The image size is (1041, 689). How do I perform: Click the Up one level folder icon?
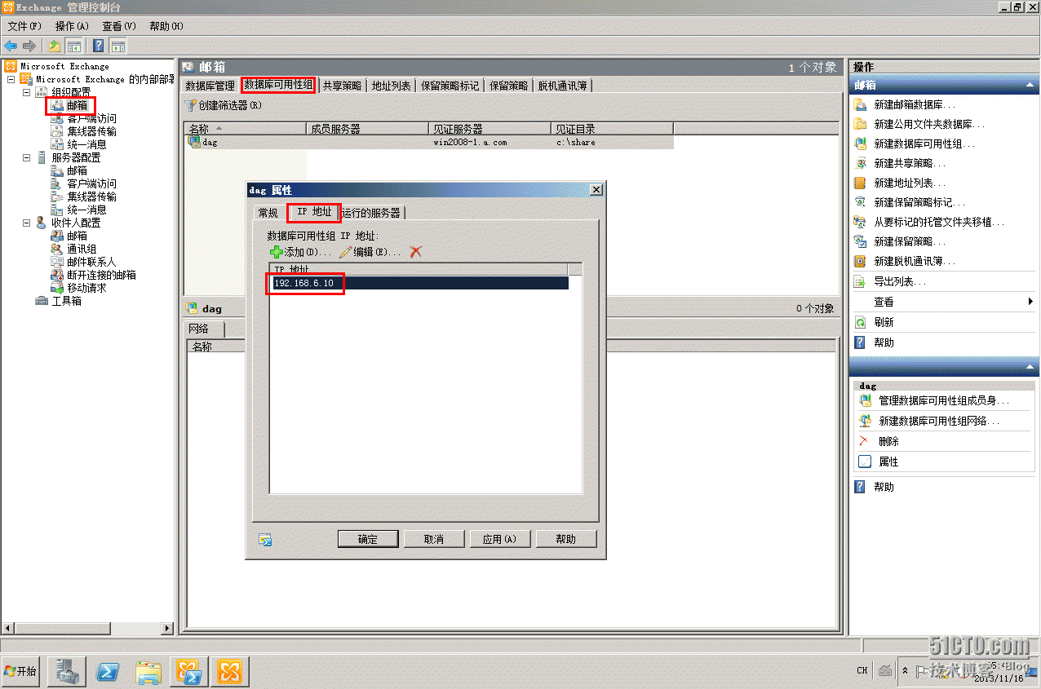tap(55, 46)
